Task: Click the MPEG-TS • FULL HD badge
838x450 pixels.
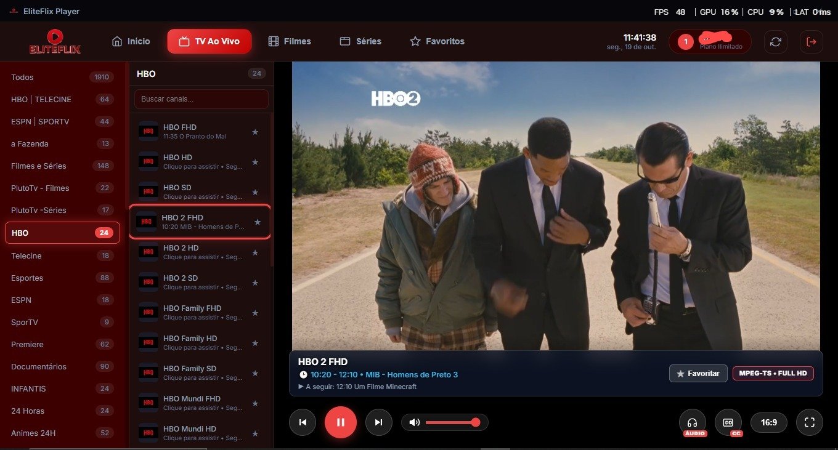Action: coord(773,374)
